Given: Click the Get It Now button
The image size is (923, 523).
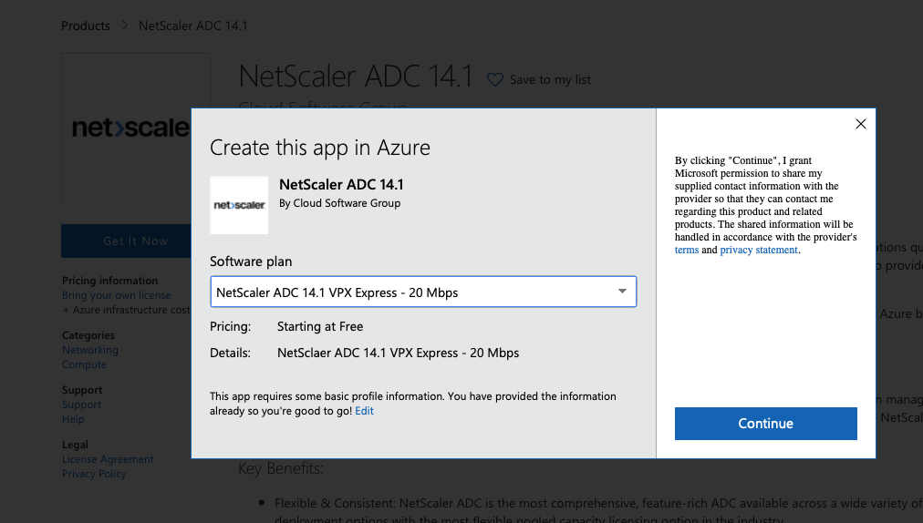Looking at the screenshot, I should (127, 241).
